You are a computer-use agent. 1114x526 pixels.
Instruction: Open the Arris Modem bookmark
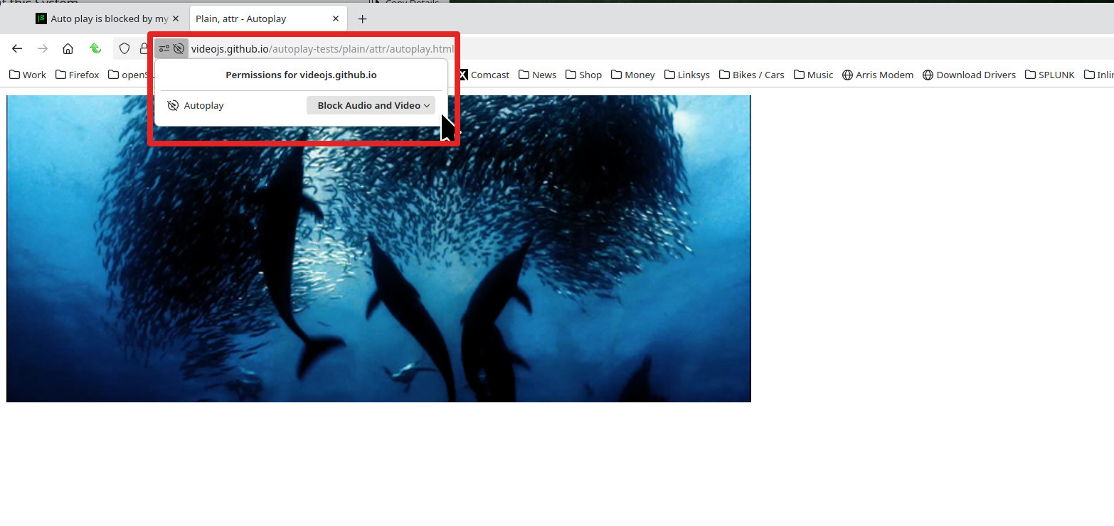[x=877, y=75]
